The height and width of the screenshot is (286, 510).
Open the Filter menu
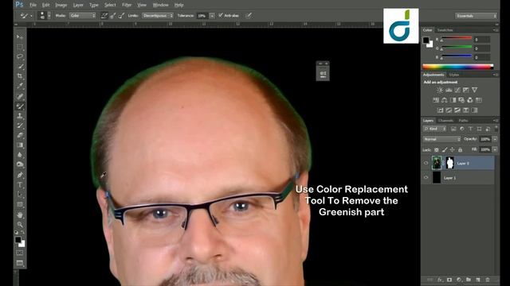pyautogui.click(x=127, y=5)
